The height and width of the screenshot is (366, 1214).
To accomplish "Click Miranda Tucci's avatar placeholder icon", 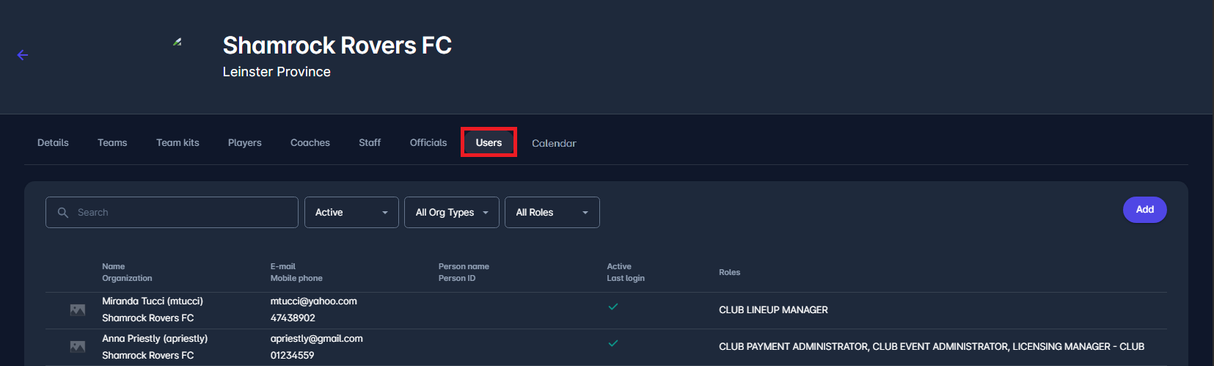I will click(x=78, y=310).
